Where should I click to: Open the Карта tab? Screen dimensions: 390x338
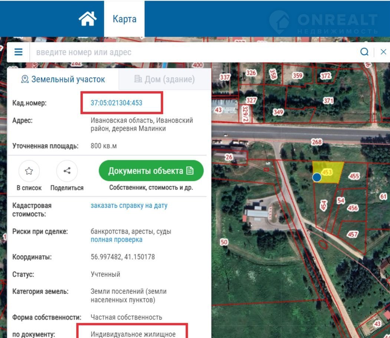[124, 19]
